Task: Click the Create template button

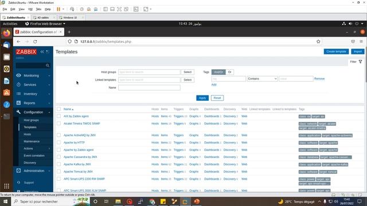Action: (336, 51)
